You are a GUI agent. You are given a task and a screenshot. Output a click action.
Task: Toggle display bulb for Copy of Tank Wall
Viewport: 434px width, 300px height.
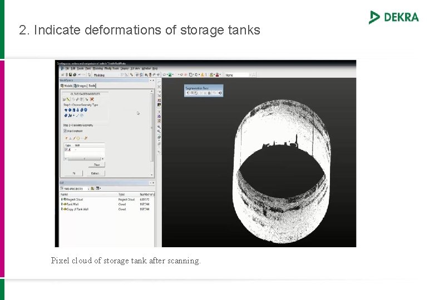tap(62, 209)
